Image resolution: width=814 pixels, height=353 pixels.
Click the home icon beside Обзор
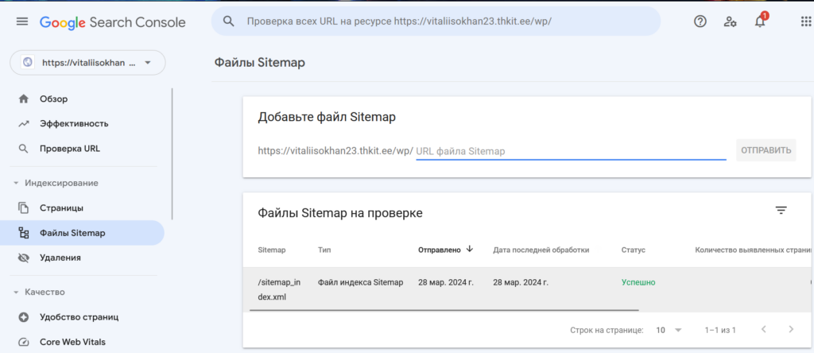click(x=23, y=99)
